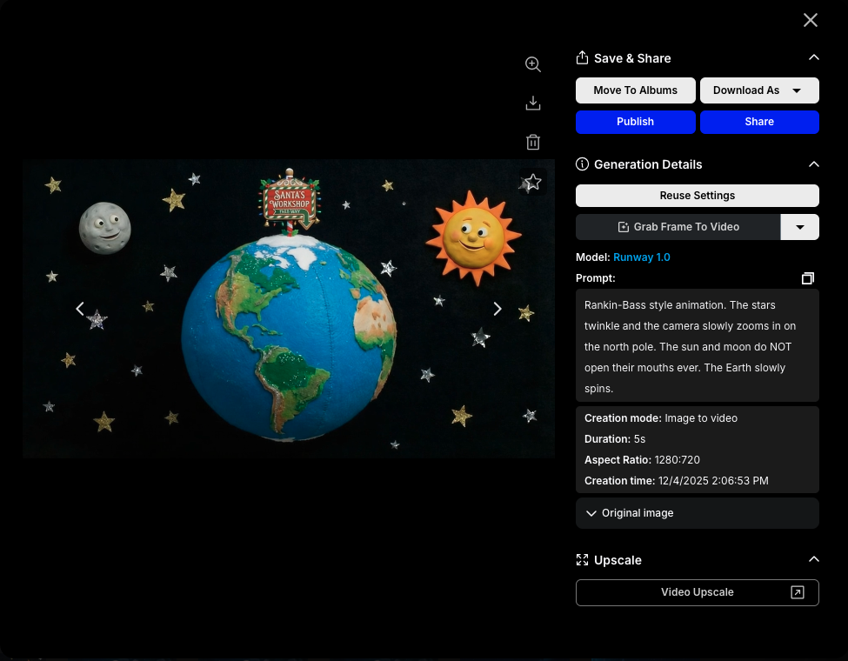Click the blue Publish button
The height and width of the screenshot is (661, 848).
click(636, 122)
